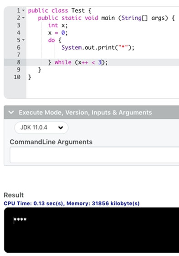The image size is (179, 256).
Task: Click the Test class name on line 1
Action: pos(78,10)
